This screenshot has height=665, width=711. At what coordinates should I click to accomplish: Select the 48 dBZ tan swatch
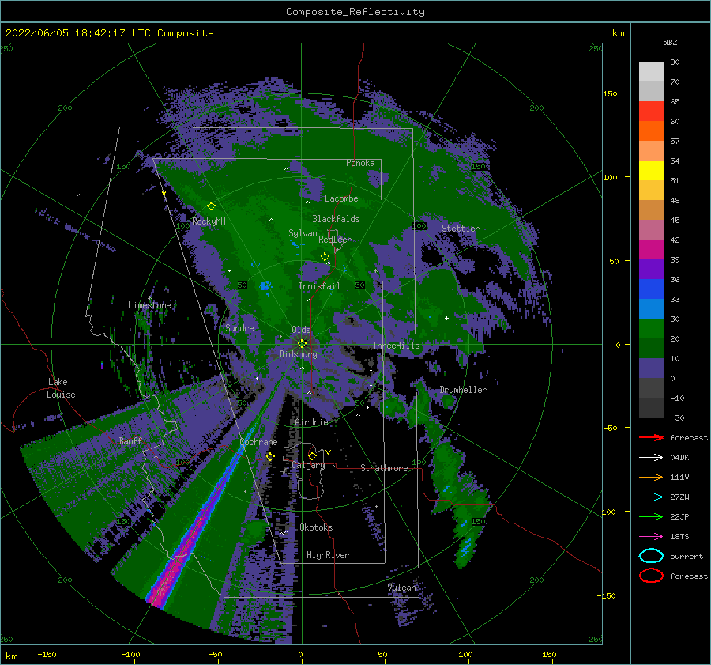pyautogui.click(x=651, y=210)
